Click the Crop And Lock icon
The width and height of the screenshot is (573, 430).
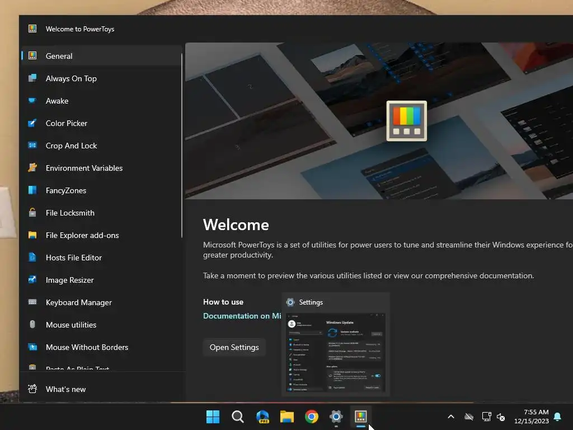pyautogui.click(x=32, y=145)
